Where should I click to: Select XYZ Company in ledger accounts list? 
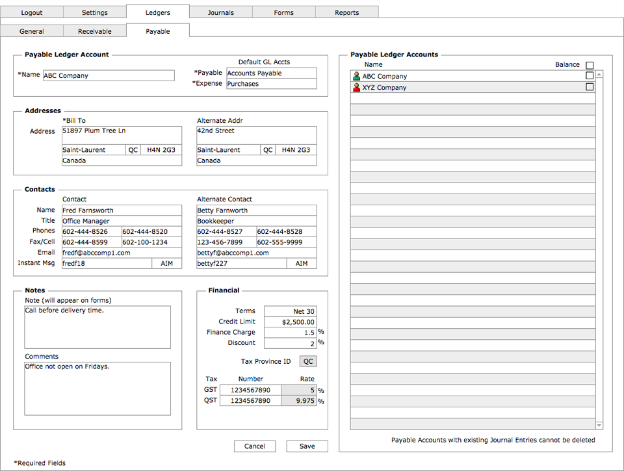[x=473, y=87]
